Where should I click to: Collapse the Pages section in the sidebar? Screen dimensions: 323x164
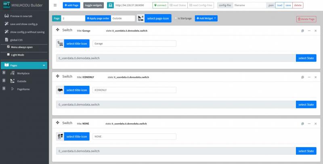(x=44, y=65)
